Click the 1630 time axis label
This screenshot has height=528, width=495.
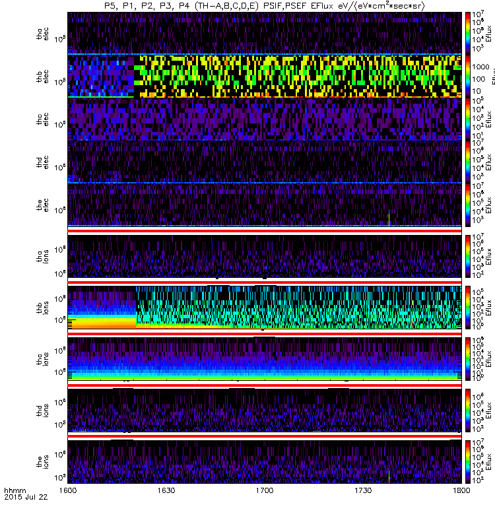coord(166,490)
